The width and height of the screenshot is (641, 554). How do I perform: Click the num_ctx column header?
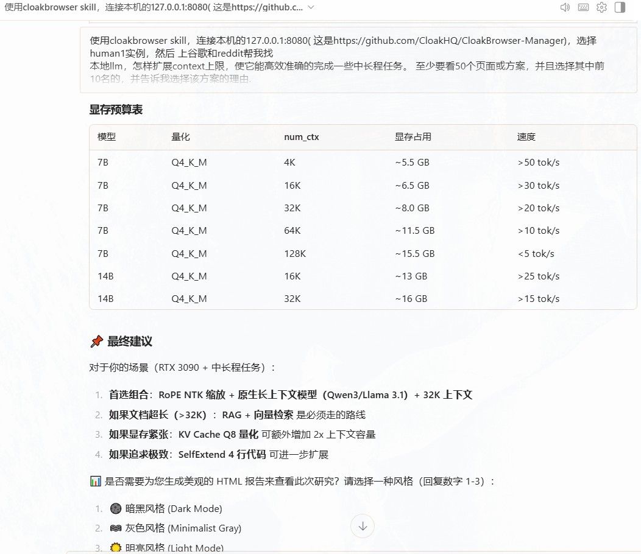point(301,137)
